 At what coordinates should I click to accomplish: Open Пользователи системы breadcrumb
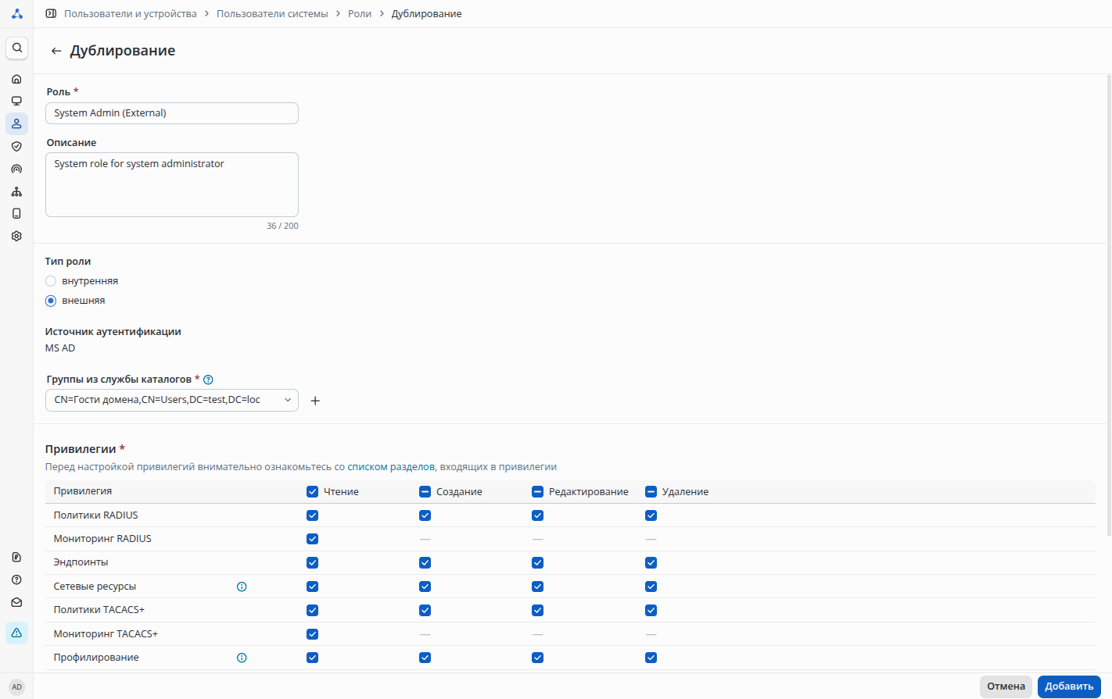(x=272, y=14)
